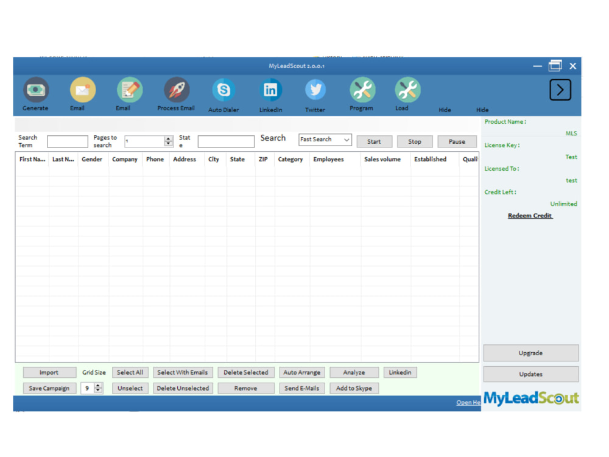Click the Upgrade button
The image size is (609, 457).
click(531, 353)
